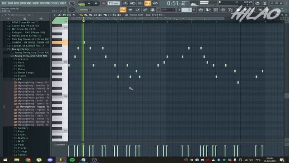
Task: Select the piano roll Draw pencil tool
Action: tap(81, 15)
